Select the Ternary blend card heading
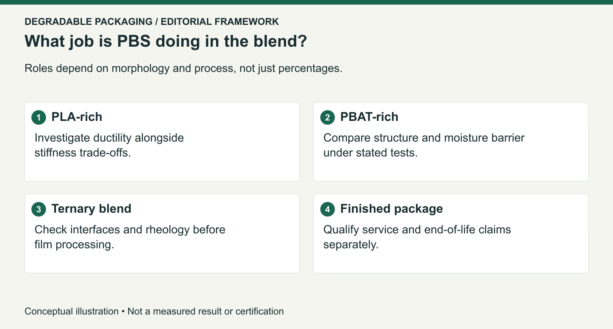The width and height of the screenshot is (613, 329). pos(91,208)
